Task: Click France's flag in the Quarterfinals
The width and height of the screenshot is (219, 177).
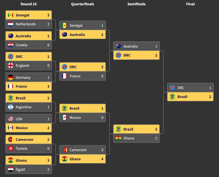Action: 65,76
